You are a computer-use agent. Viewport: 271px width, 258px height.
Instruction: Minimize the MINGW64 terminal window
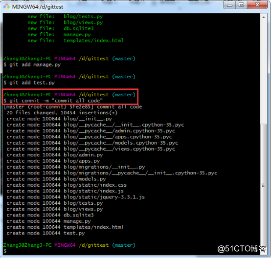(x=229, y=5)
